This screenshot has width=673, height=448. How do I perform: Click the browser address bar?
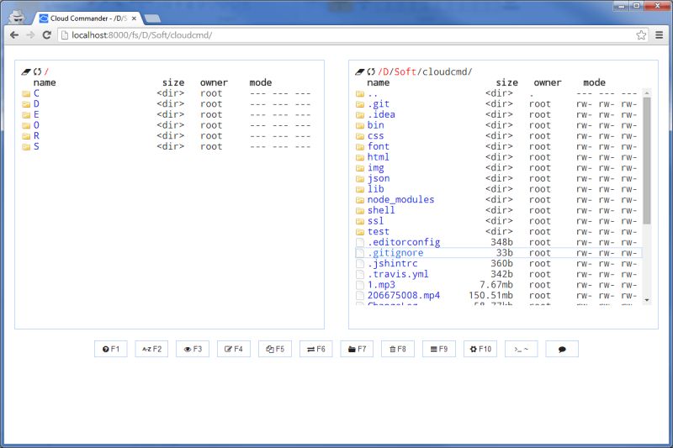(x=352, y=35)
